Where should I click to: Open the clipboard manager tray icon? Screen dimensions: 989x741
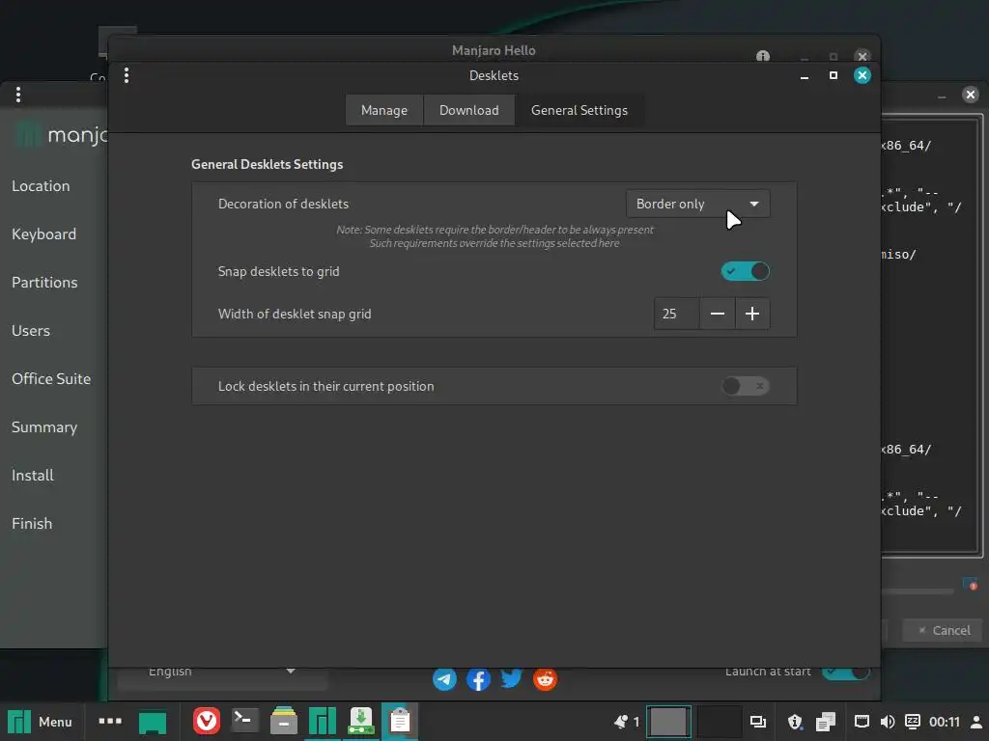click(x=826, y=722)
